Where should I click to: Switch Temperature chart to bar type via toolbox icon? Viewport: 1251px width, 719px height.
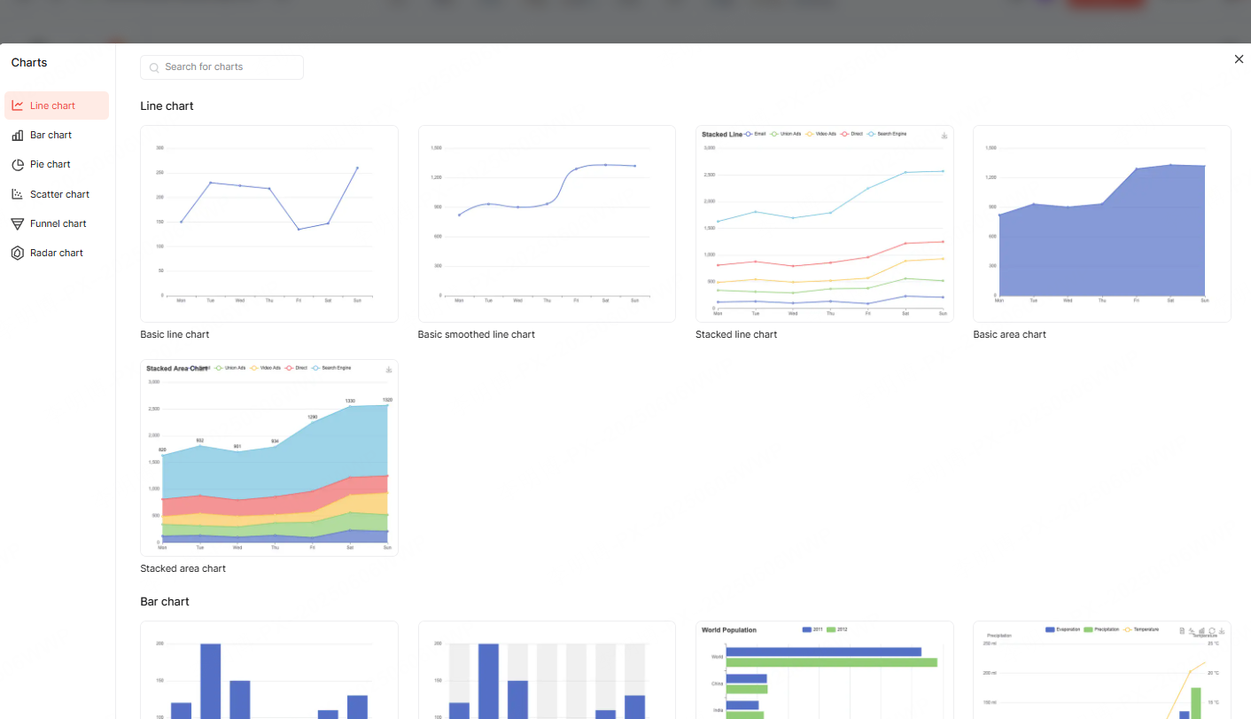click(1202, 630)
